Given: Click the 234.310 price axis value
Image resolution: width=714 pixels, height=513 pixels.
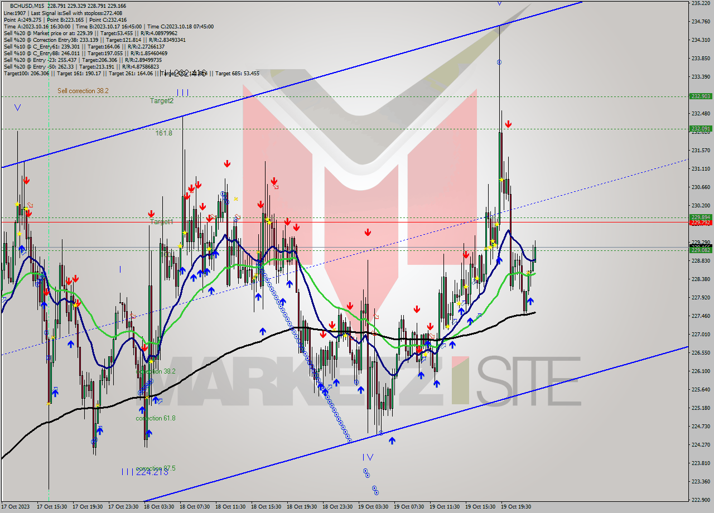Looking at the screenshot, I should point(701,40).
